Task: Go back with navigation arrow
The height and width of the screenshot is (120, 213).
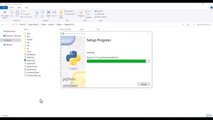Action: click(x=3, y=24)
